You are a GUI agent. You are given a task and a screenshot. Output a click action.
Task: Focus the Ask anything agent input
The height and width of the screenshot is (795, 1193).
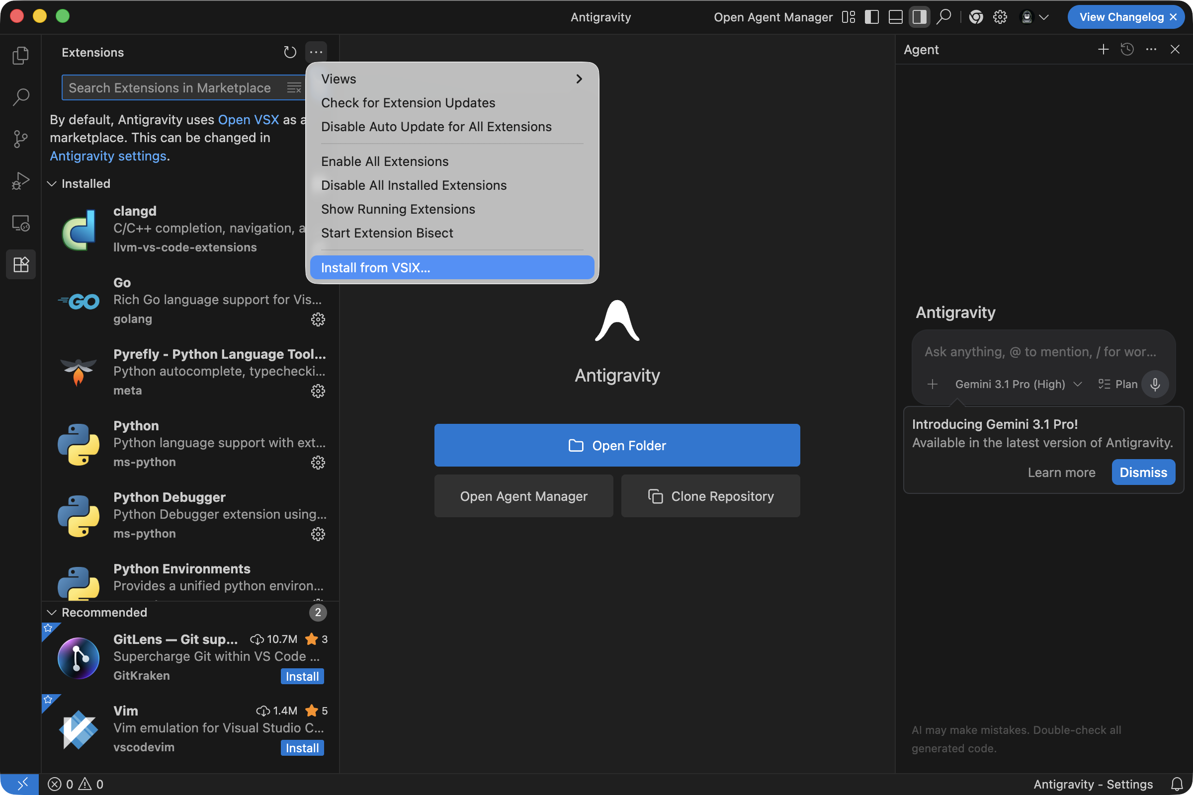[x=1040, y=352]
